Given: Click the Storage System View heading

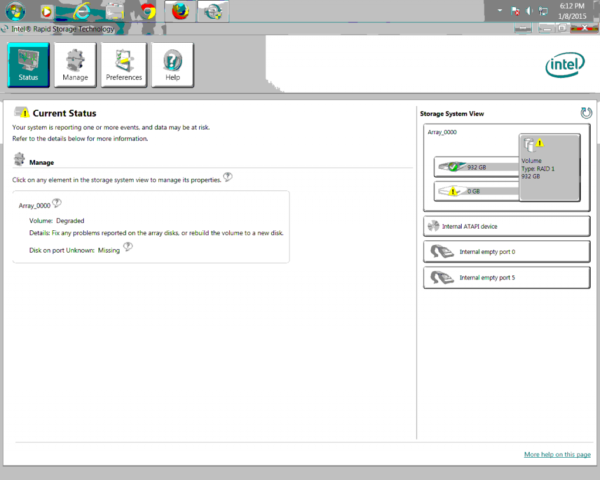Looking at the screenshot, I should click(452, 114).
